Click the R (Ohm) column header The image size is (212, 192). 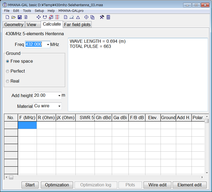[x=46, y=118]
